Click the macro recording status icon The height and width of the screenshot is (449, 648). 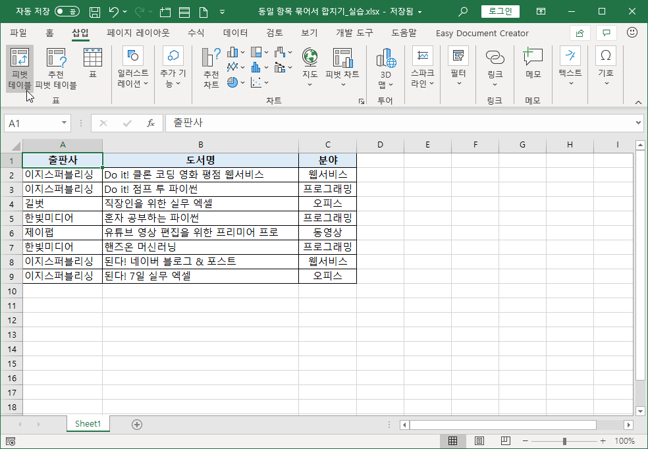tap(11, 441)
